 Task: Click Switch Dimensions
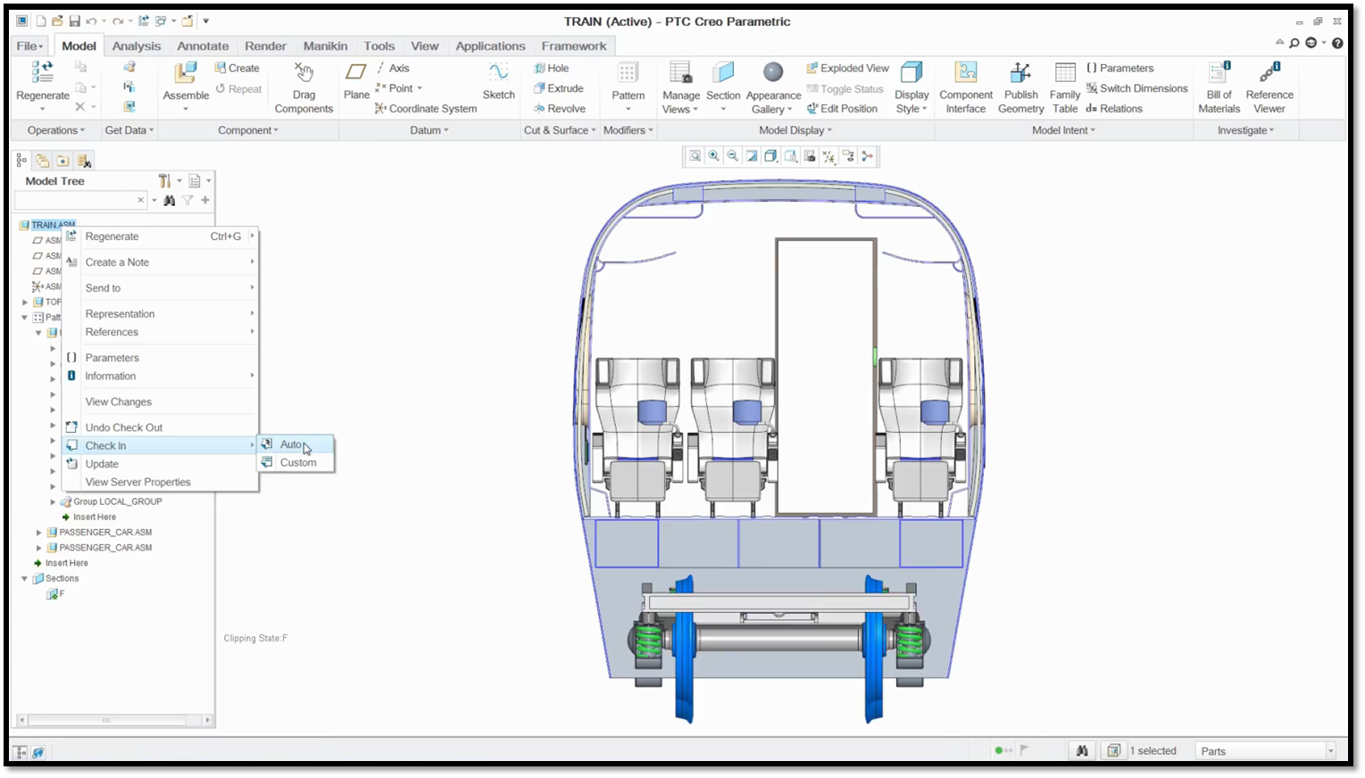tap(1136, 88)
